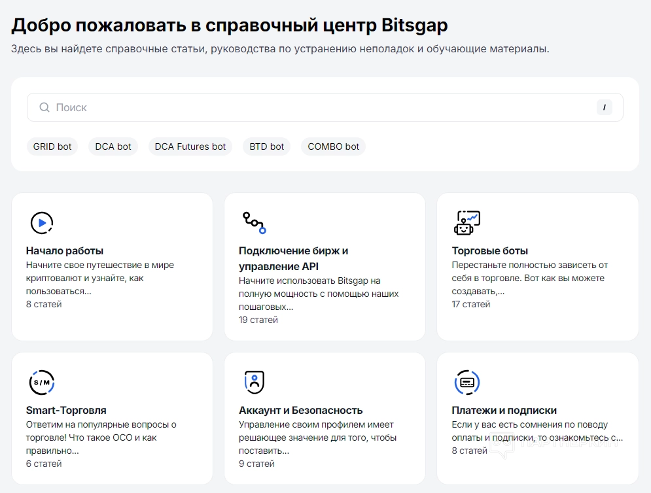Click the slash shortcut key badge
The image size is (651, 493).
pyautogui.click(x=604, y=107)
